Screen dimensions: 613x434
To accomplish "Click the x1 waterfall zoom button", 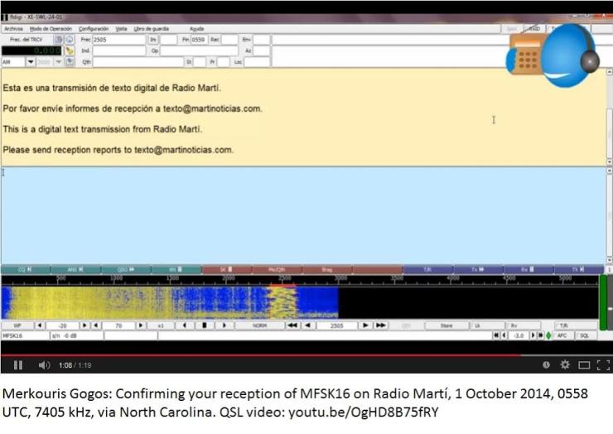I will (x=161, y=325).
